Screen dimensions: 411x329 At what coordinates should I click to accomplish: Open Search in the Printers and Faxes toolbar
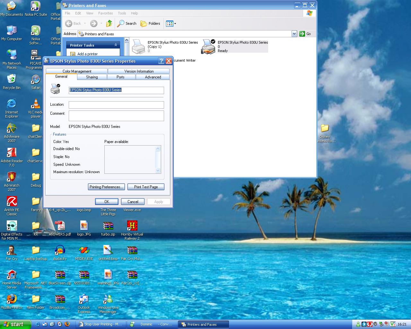[127, 23]
